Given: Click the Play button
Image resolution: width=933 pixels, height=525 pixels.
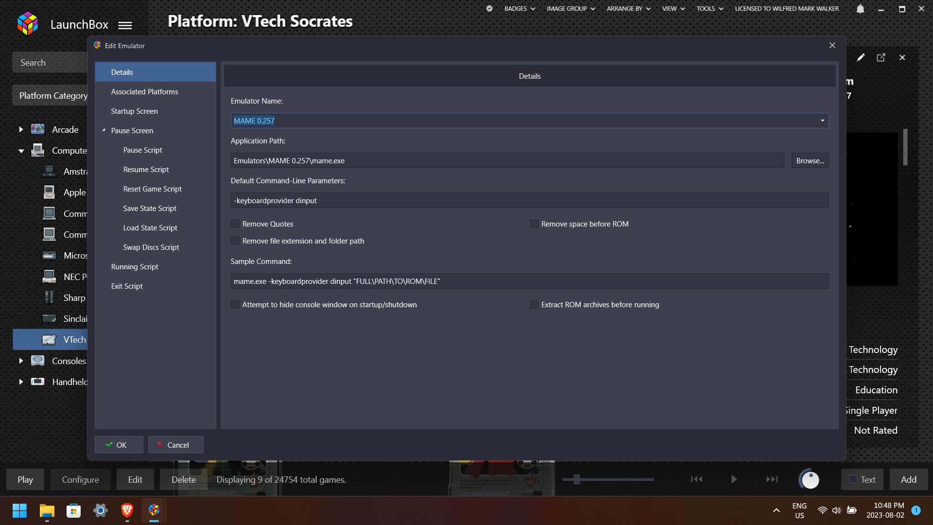Looking at the screenshot, I should click(x=25, y=479).
